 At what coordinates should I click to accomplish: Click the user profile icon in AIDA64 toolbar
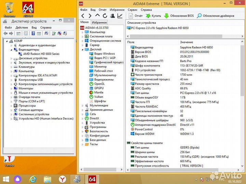point(112,16)
